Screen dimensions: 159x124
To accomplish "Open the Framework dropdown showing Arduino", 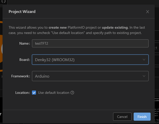I will (90, 76).
